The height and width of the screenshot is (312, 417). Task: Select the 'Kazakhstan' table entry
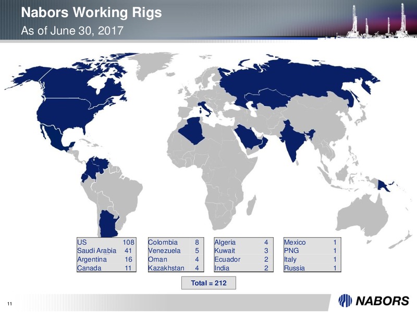click(x=166, y=268)
